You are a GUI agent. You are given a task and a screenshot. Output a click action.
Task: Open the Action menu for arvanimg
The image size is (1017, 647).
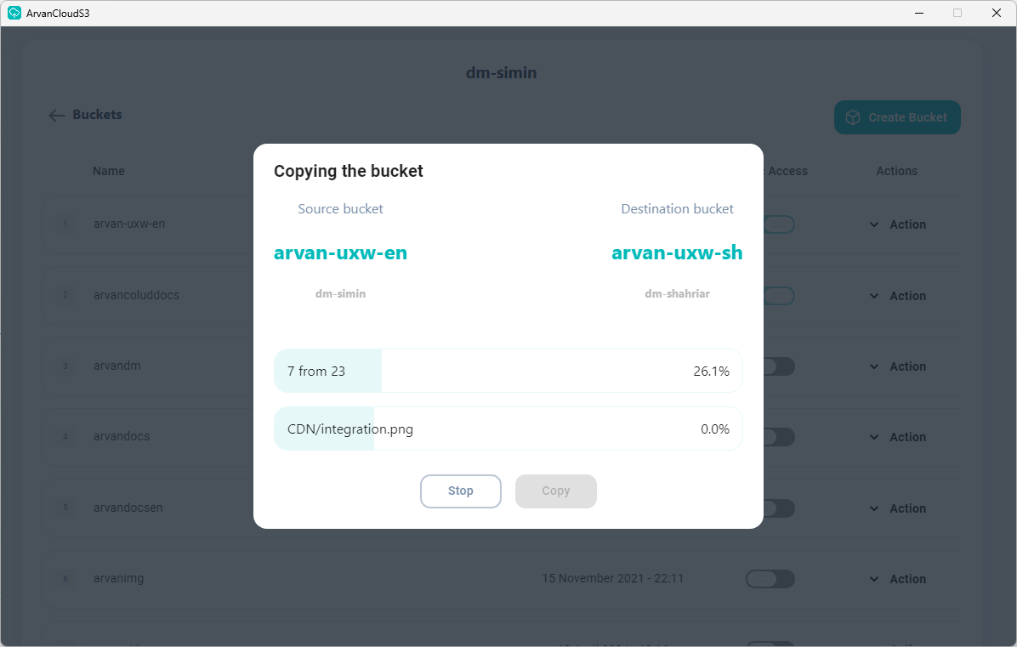(898, 579)
